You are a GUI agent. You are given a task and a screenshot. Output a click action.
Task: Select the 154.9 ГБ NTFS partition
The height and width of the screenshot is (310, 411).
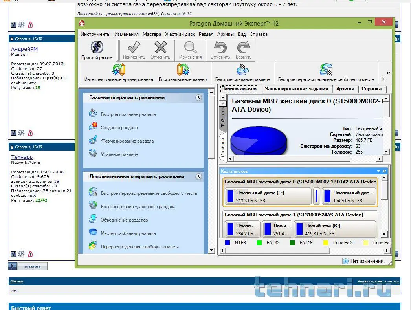click(349, 196)
